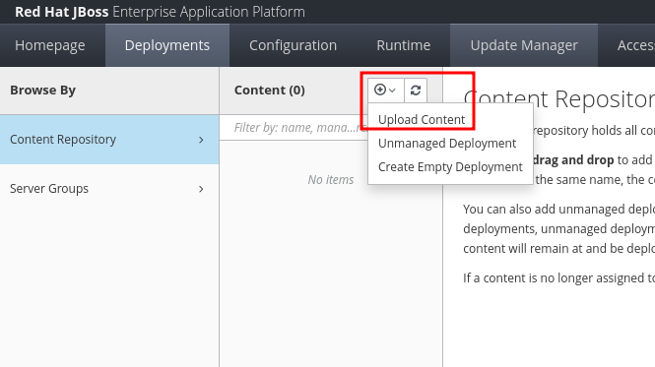
Task: Open the Runtime tab
Action: click(404, 45)
